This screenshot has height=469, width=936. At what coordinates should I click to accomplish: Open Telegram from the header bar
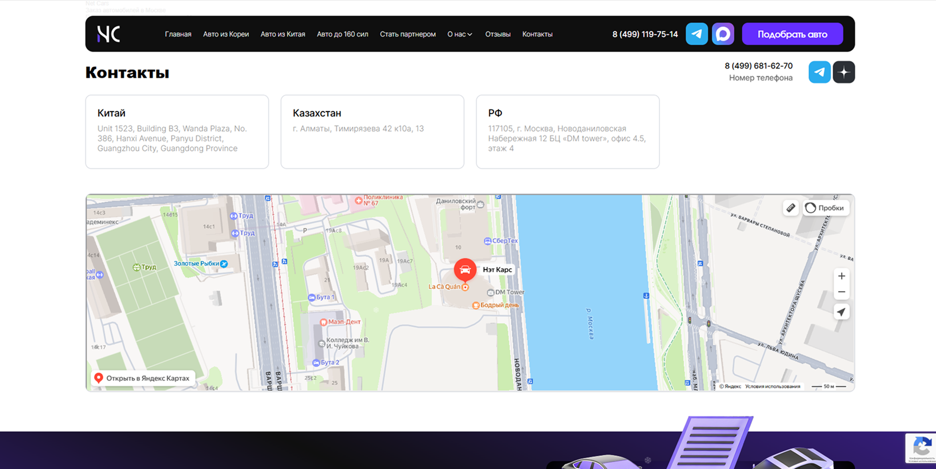(x=697, y=34)
